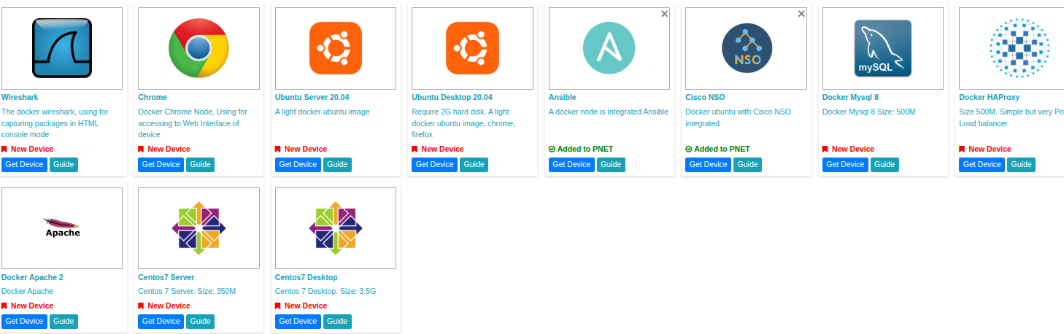Click the green check icon under Ansible
Viewport: 1064px width, 334px height.
pyautogui.click(x=552, y=149)
